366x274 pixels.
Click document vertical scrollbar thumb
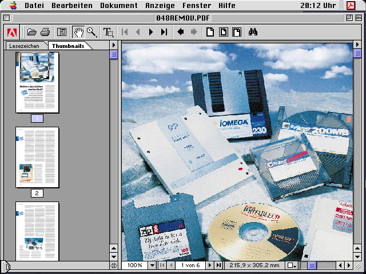[x=357, y=53]
